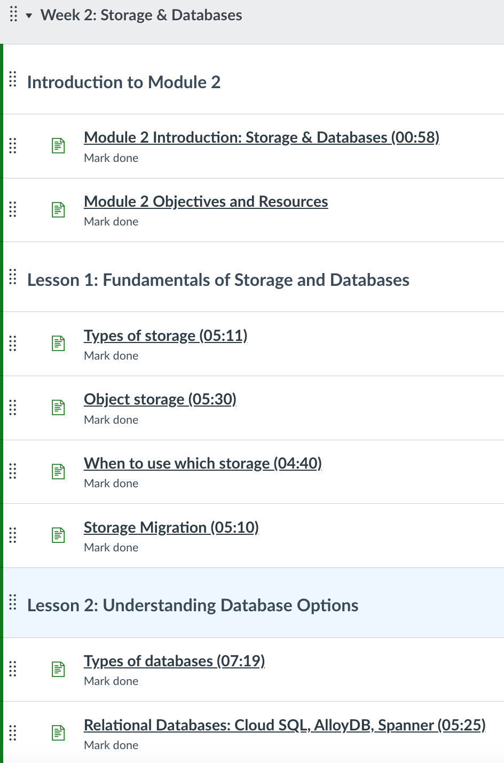The width and height of the screenshot is (504, 763).
Task: Mark done under Object storage
Action: tap(111, 420)
